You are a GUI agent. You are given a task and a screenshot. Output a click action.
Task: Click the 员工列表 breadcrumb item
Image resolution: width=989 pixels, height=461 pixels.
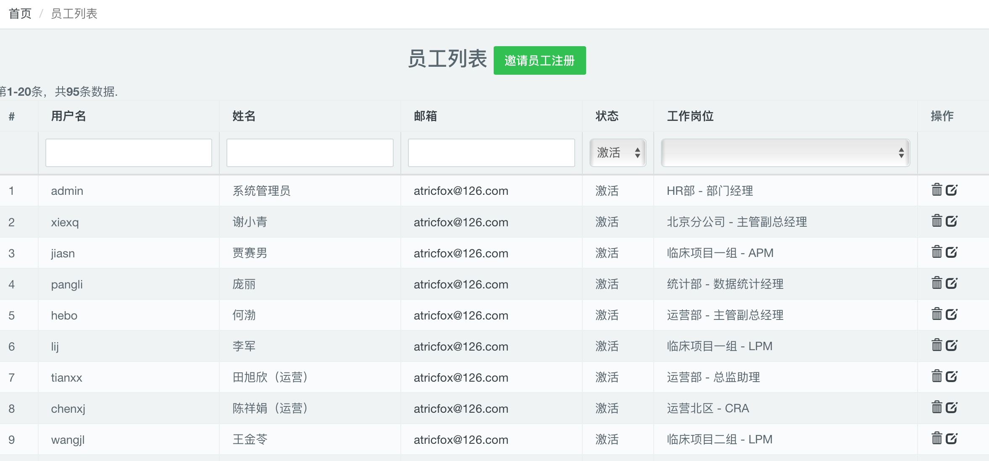[74, 14]
